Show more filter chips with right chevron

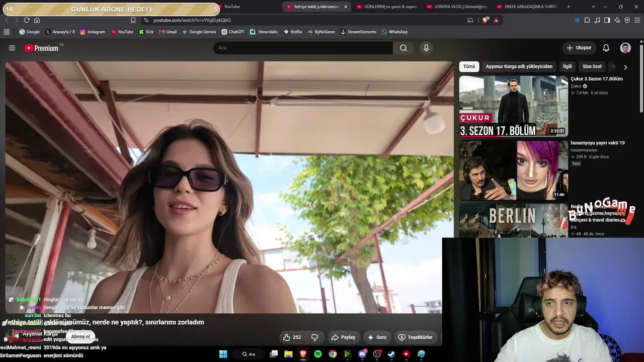pyautogui.click(x=625, y=67)
